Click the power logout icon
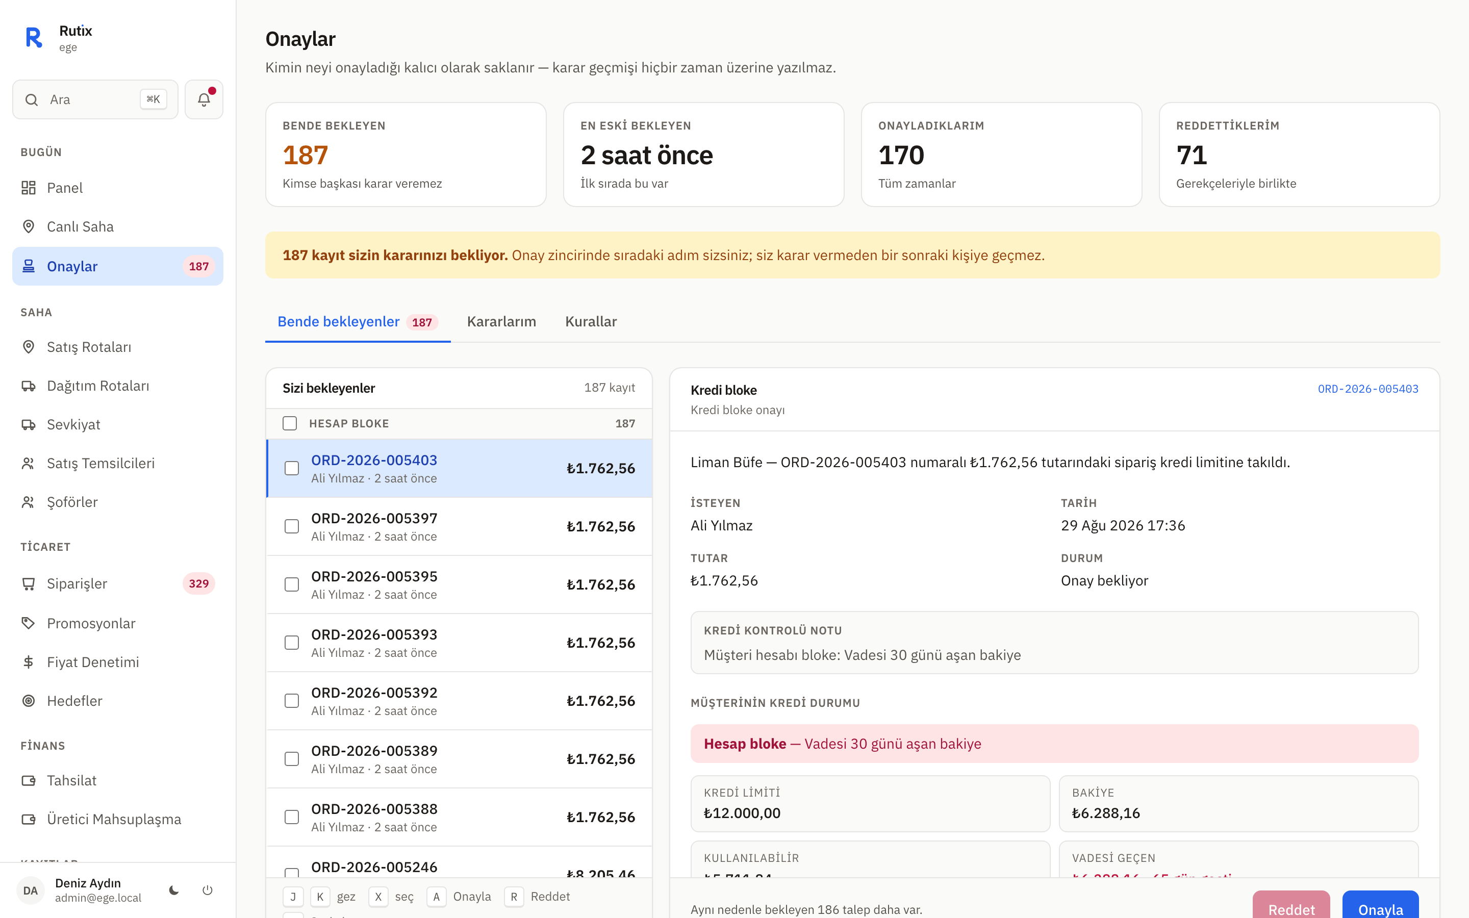Image resolution: width=1469 pixels, height=918 pixels. point(208,890)
